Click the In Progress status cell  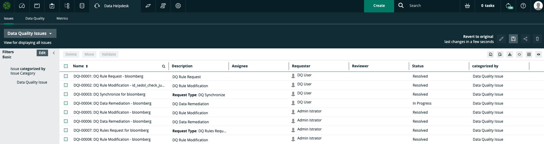click(x=422, y=103)
